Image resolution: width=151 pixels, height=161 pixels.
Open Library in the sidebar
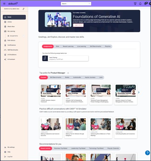click(10, 22)
